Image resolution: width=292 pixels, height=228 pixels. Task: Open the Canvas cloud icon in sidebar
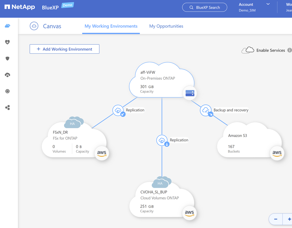[x=8, y=26]
